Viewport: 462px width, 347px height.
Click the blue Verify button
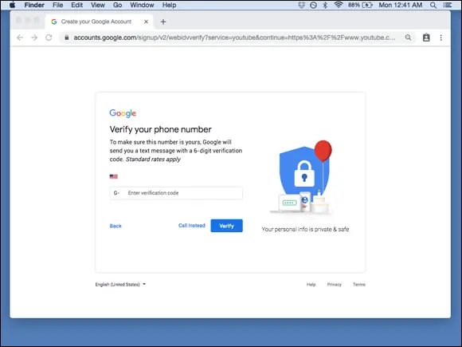(226, 226)
